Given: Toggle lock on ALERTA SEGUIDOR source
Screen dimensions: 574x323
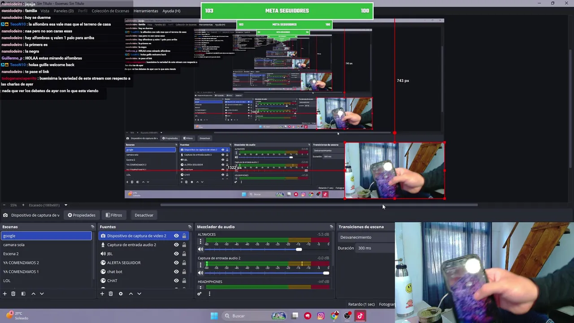Looking at the screenshot, I should click(x=184, y=263).
